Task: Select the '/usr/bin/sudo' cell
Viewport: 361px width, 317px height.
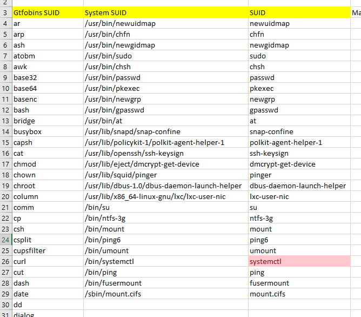Action: pos(166,56)
